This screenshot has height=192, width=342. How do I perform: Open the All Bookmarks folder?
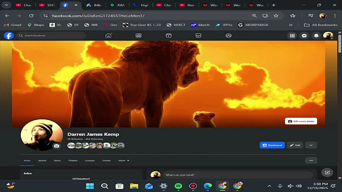[x=321, y=25]
